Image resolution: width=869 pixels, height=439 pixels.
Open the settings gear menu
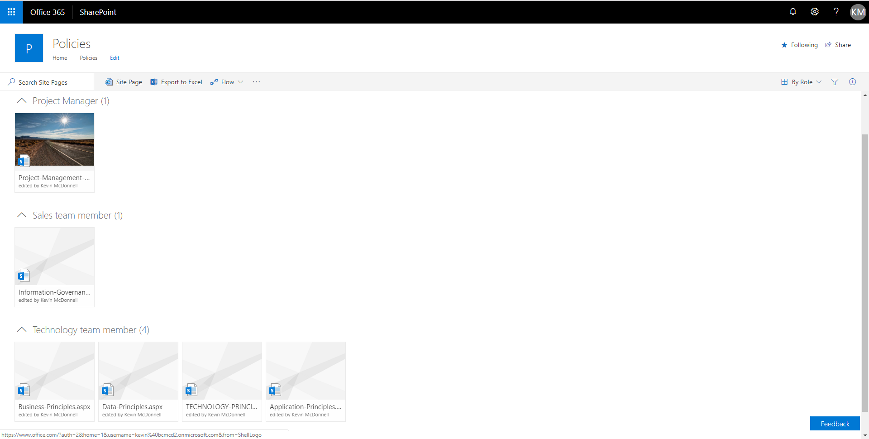(x=814, y=12)
